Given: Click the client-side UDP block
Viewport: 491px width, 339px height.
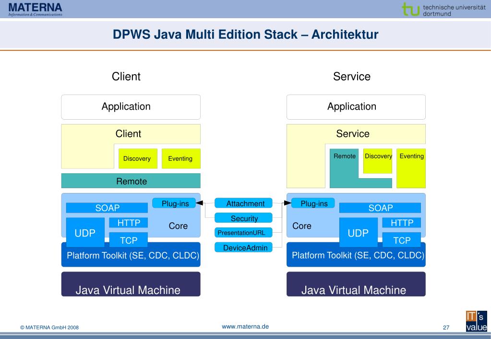Looking at the screenshot, I should point(85,232).
